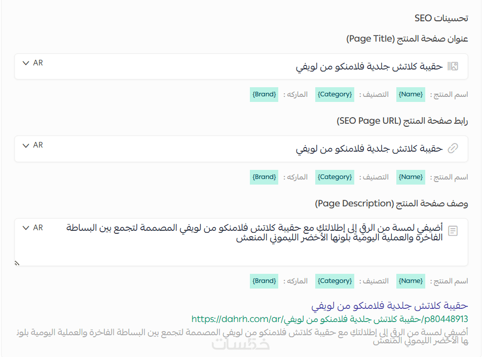Click the '(Page Description) وصف صفحة المنتج' label
Image resolution: width=482 pixels, height=357 pixels.
coord(391,203)
